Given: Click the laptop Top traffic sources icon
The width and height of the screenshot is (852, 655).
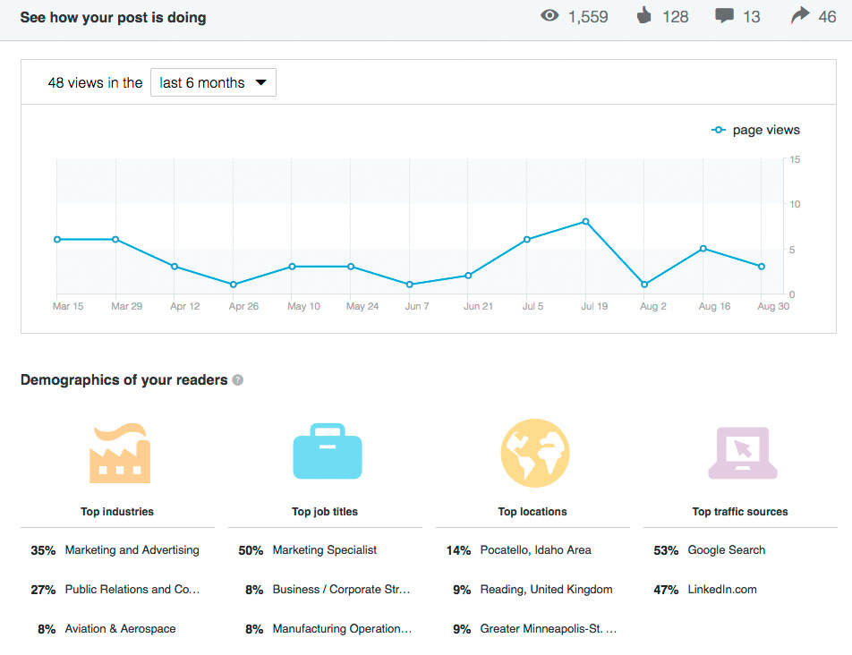Looking at the screenshot, I should click(x=742, y=454).
